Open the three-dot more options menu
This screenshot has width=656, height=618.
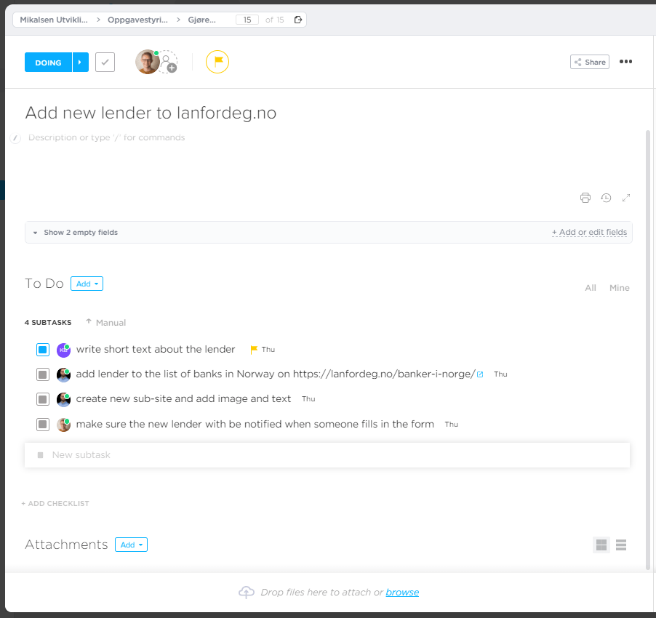click(625, 62)
